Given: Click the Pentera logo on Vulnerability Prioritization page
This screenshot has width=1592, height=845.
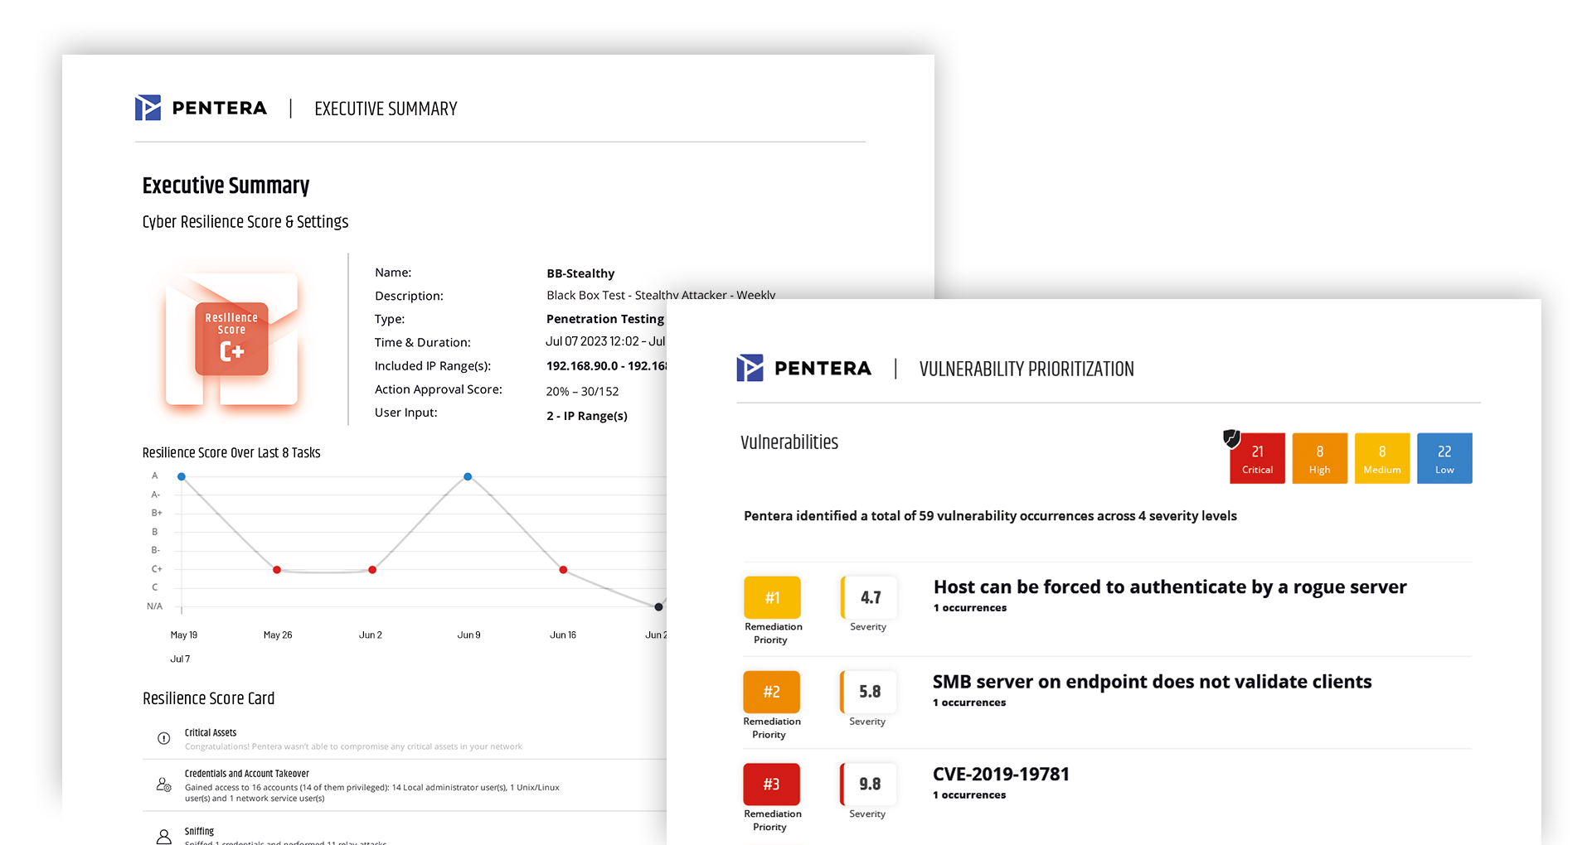Looking at the screenshot, I should (x=803, y=368).
